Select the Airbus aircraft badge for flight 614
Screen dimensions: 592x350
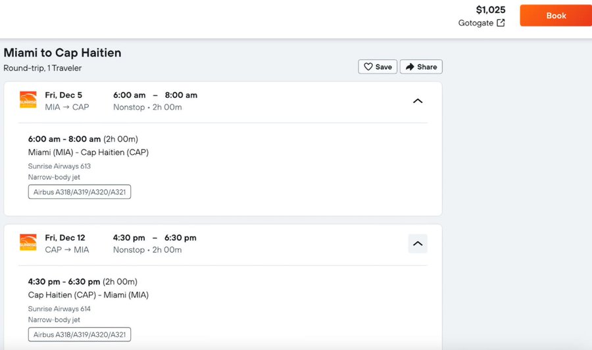pyautogui.click(x=80, y=335)
